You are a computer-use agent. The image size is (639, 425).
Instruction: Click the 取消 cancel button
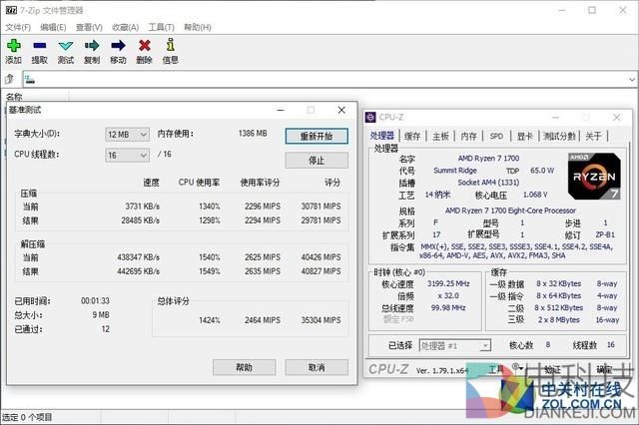coord(317,367)
